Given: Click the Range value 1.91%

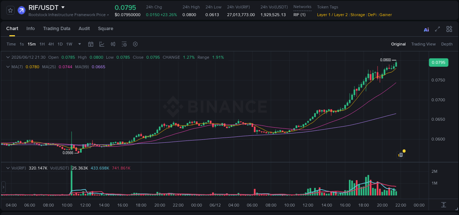Looking at the screenshot, I should coord(218,57).
